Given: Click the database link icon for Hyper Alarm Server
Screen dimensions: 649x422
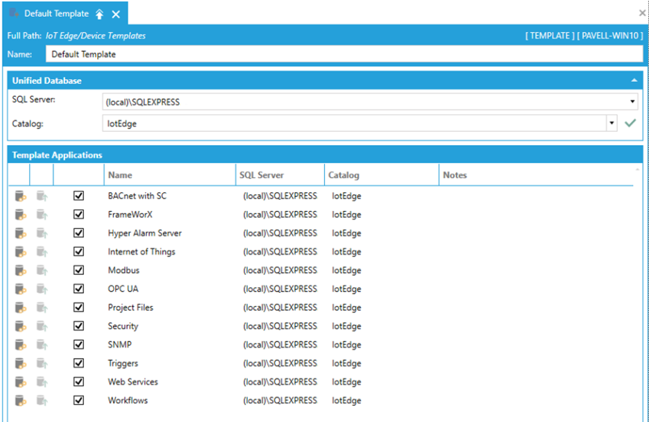Looking at the screenshot, I should pos(21,234).
